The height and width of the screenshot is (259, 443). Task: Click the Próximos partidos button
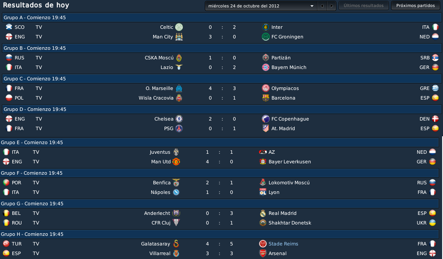(415, 6)
